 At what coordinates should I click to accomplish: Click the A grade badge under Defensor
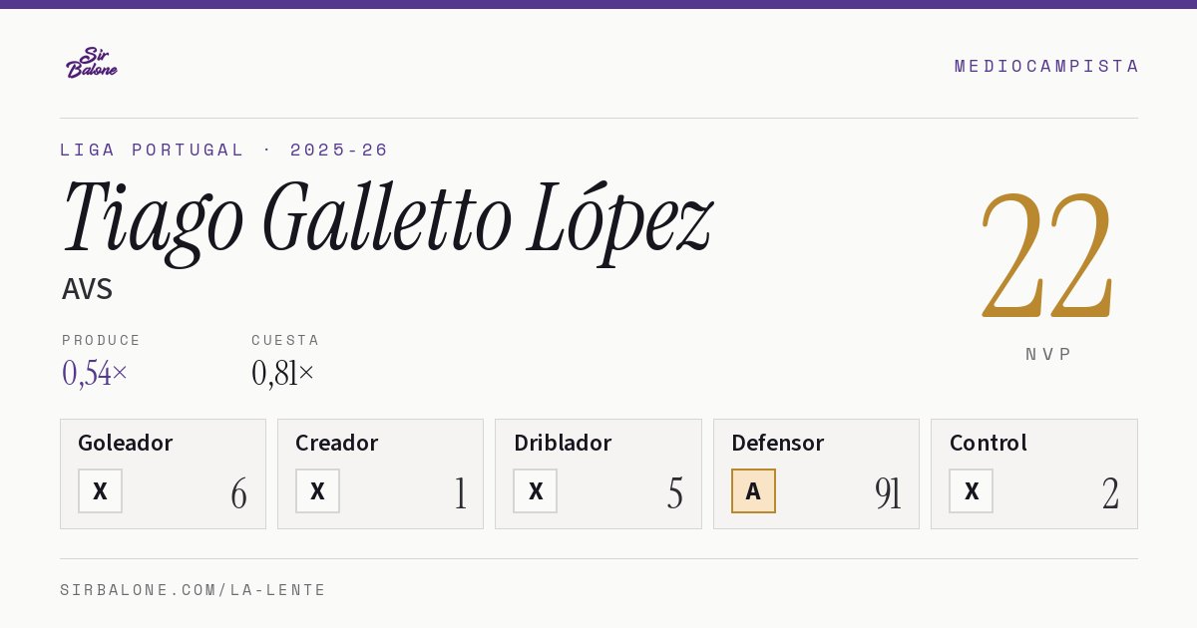coord(753,490)
